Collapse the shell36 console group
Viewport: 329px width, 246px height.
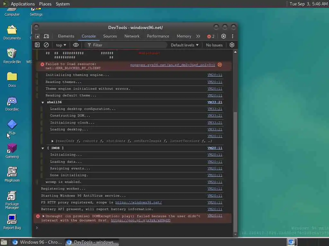click(x=43, y=102)
